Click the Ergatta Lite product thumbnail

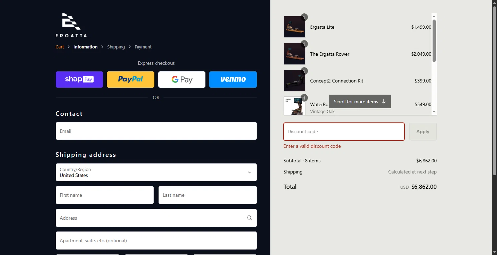(294, 27)
